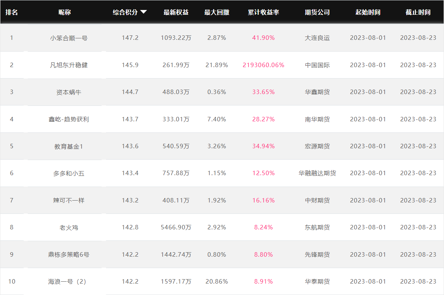Select the 0.36% drawdown value
The image size is (444, 295).
(x=217, y=92)
